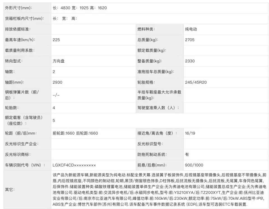269x209 pixels.
Task: Click the wheelbase value 2930
Action: click(57, 82)
